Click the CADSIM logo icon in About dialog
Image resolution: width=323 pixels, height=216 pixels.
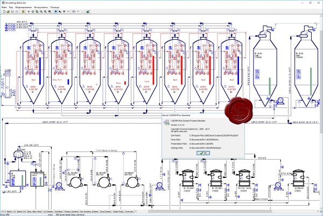click(x=166, y=123)
